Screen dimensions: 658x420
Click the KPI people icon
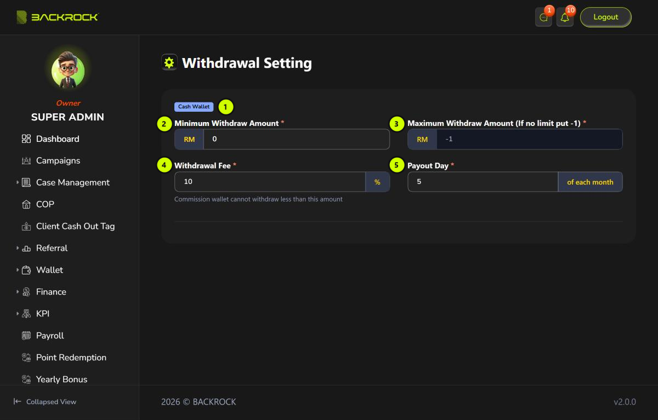(26, 314)
